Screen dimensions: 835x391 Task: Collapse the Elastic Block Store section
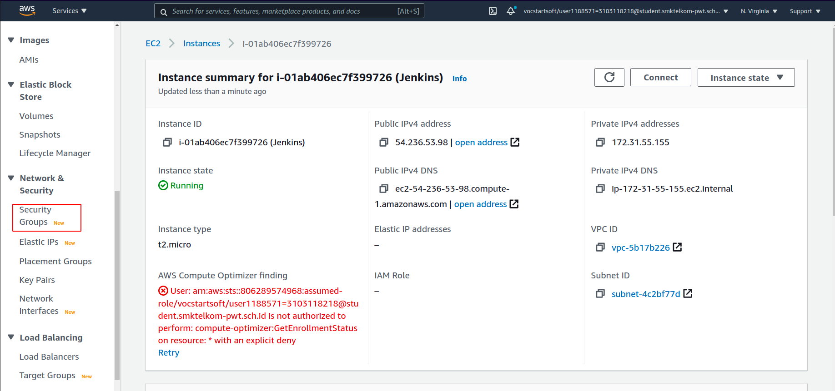coord(11,84)
